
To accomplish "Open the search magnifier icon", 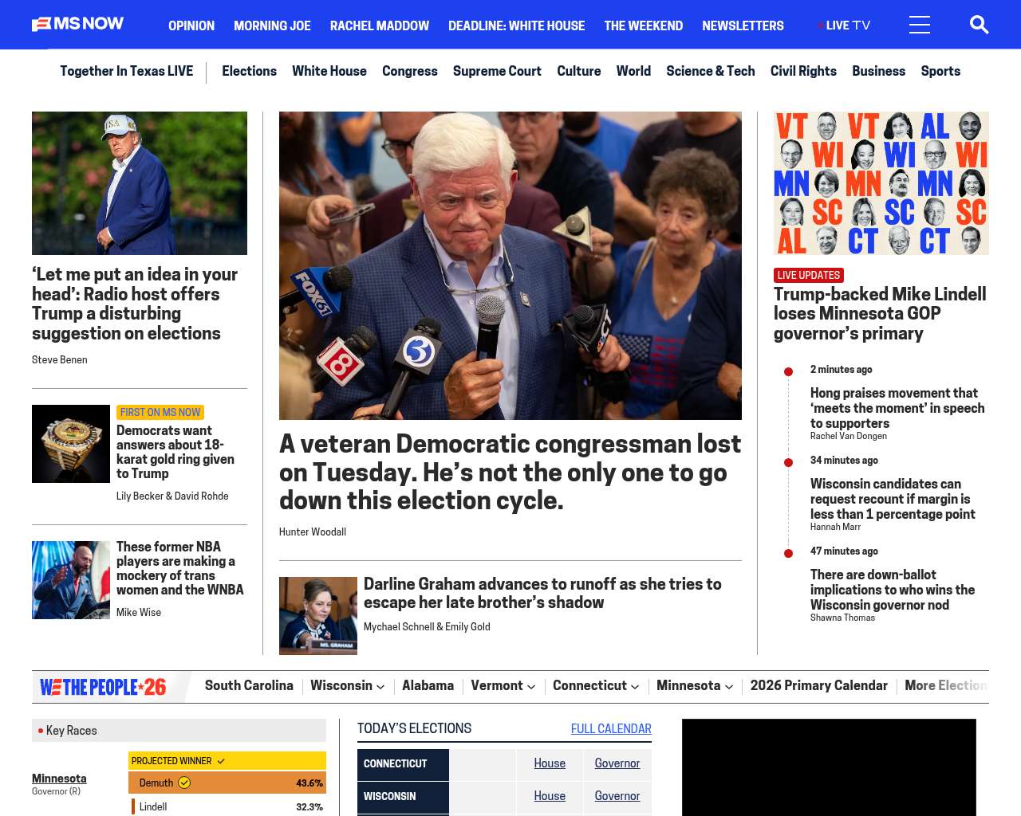I will [979, 25].
